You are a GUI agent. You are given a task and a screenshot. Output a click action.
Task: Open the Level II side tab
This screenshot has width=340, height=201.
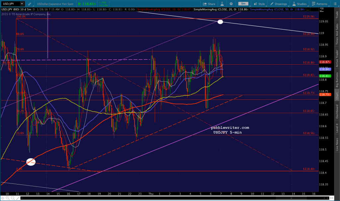pyautogui.click(x=337, y=128)
